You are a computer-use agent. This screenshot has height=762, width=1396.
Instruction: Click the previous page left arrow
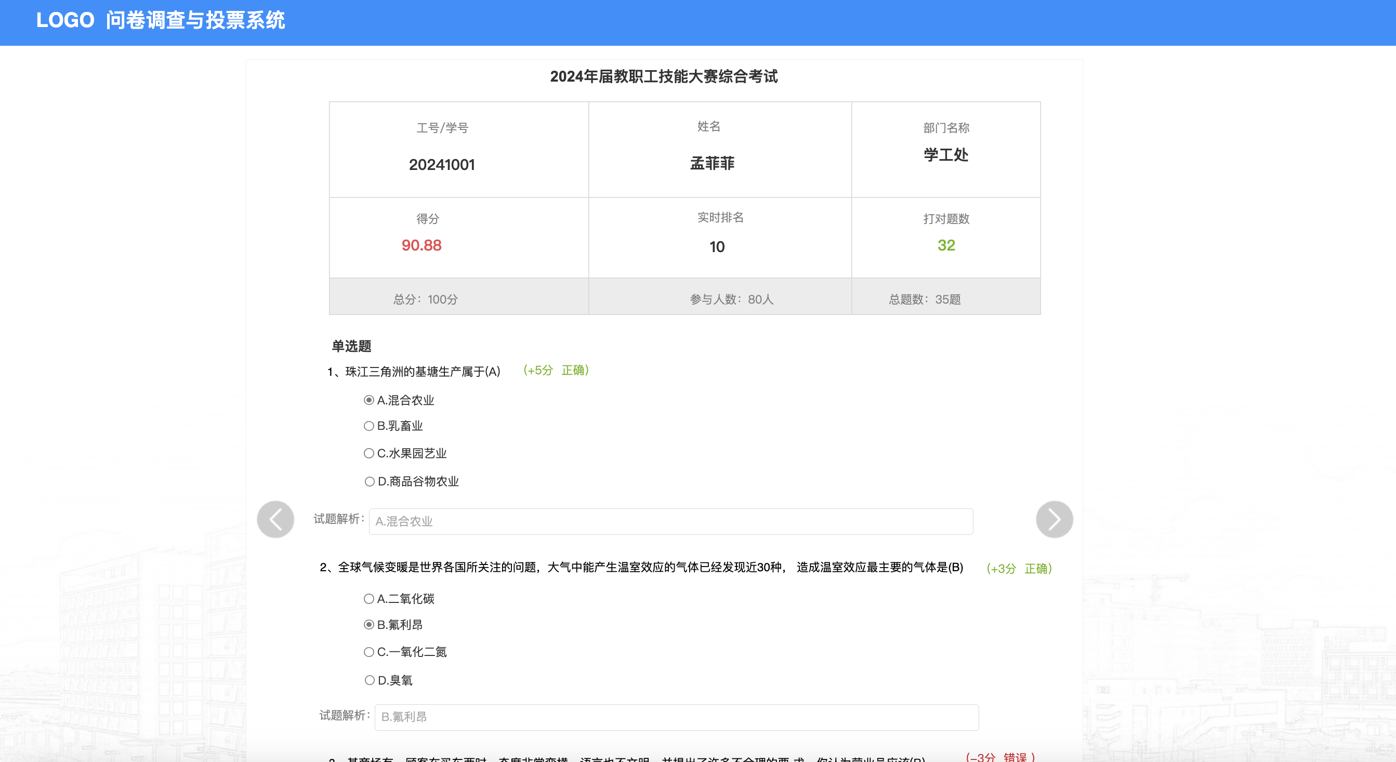tap(275, 519)
